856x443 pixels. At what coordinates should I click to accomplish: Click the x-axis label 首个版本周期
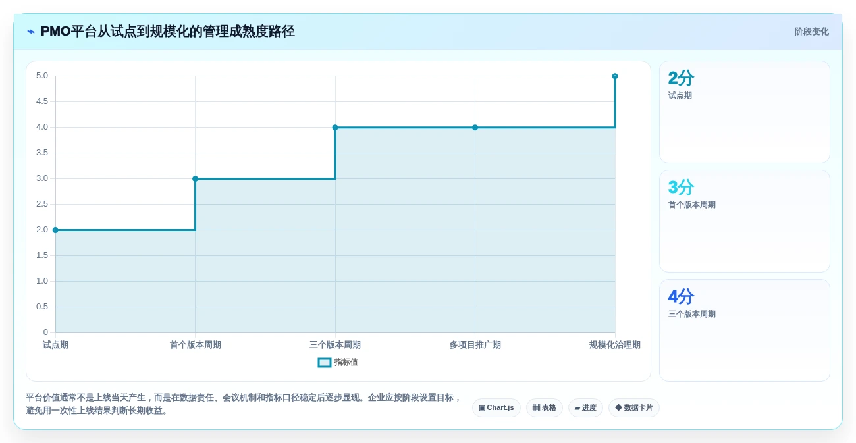[x=196, y=345]
